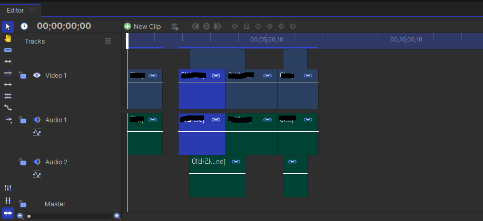Select the Video 1 track label
483x221 pixels.
pos(56,75)
